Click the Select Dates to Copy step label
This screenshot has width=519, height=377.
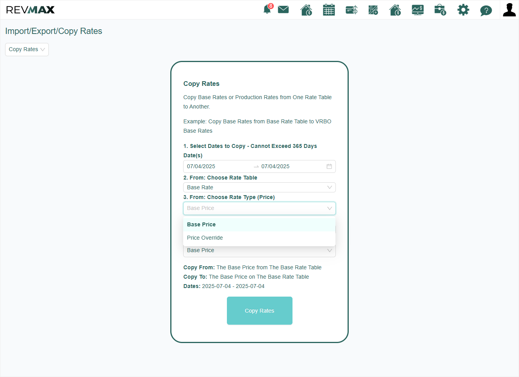click(250, 146)
